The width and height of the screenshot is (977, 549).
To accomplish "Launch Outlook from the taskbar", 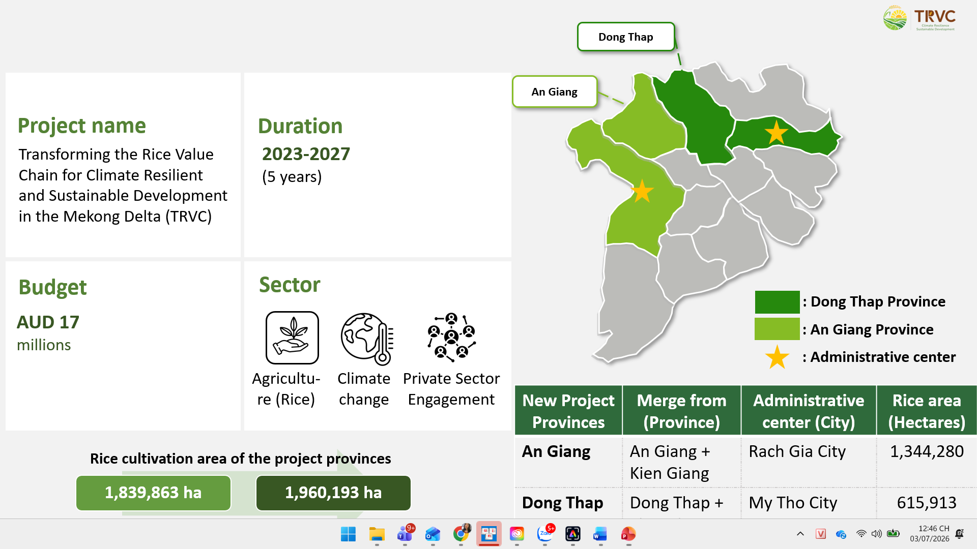I will tap(433, 534).
